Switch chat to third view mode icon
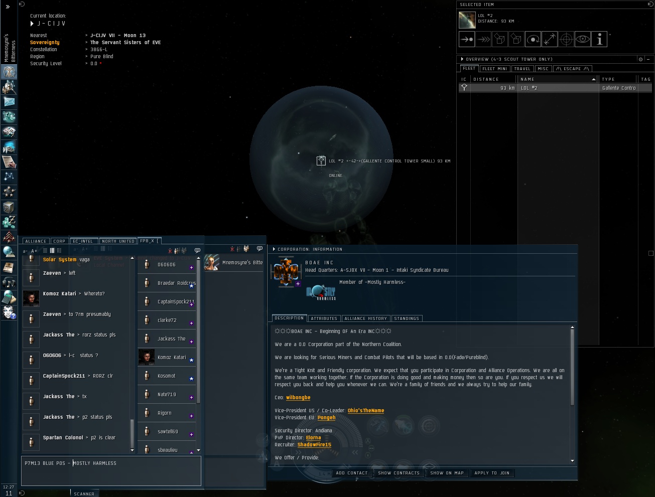The width and height of the screenshot is (655, 497). [59, 250]
